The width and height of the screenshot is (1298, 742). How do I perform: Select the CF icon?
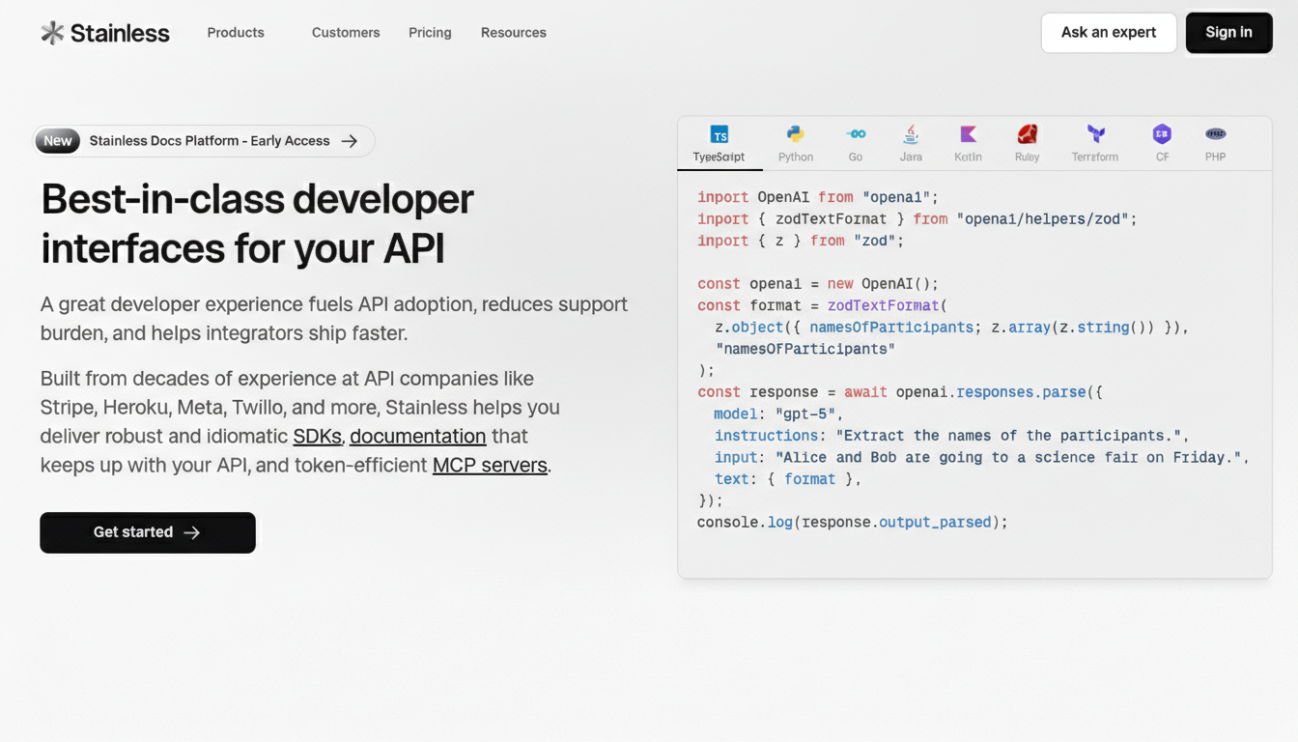click(x=1162, y=134)
